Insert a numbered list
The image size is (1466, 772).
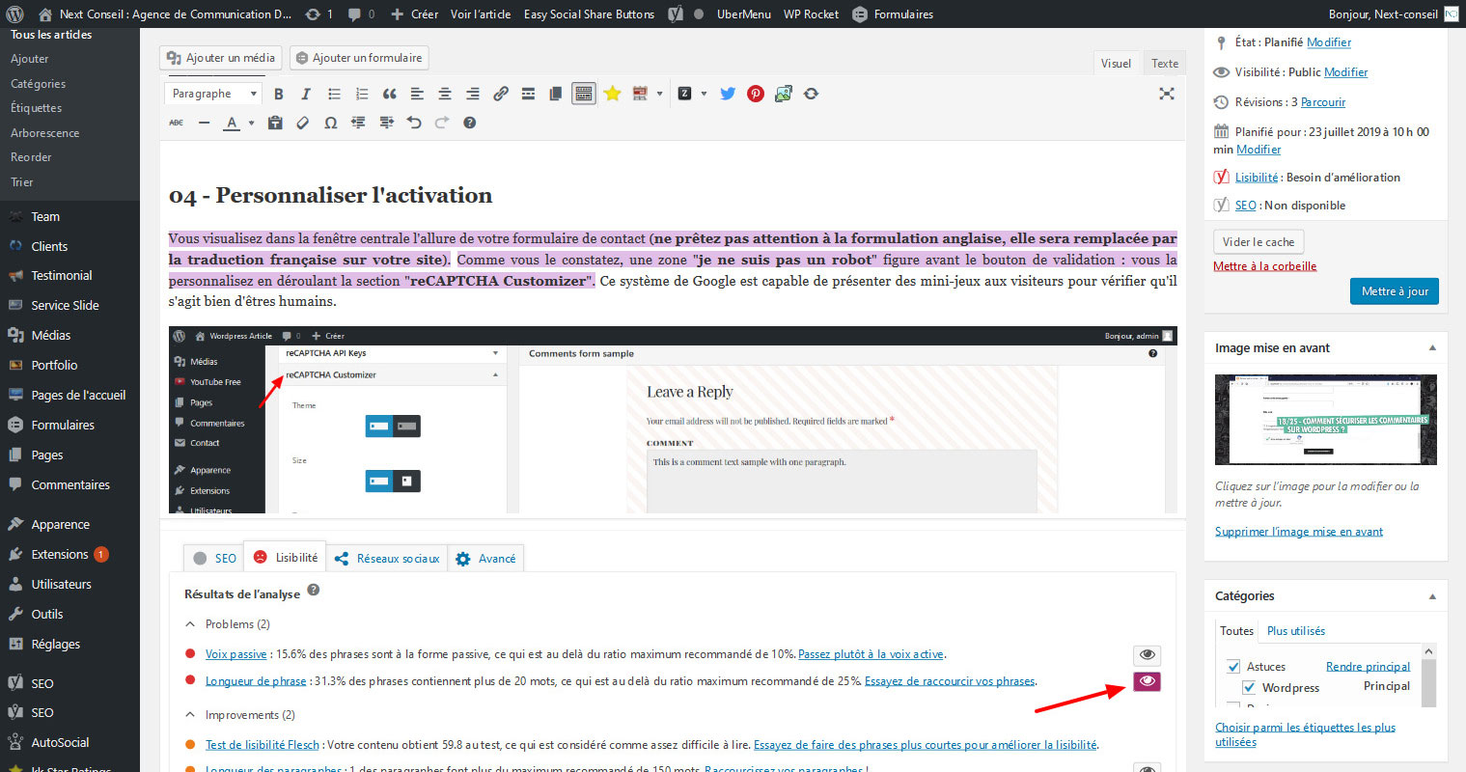tap(362, 94)
